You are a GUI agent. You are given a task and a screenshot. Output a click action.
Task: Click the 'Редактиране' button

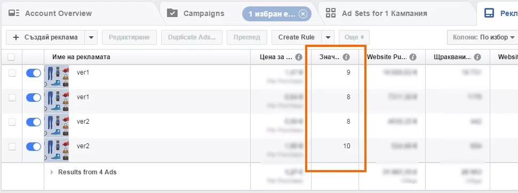click(x=130, y=37)
